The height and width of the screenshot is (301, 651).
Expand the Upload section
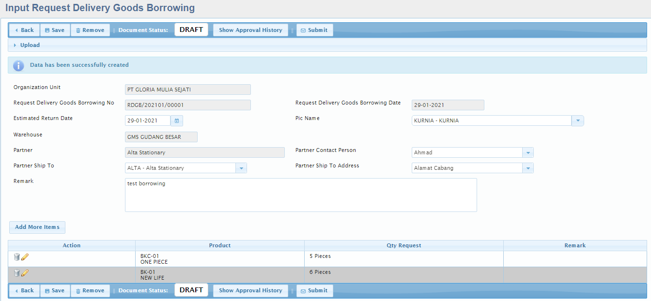pyautogui.click(x=30, y=45)
